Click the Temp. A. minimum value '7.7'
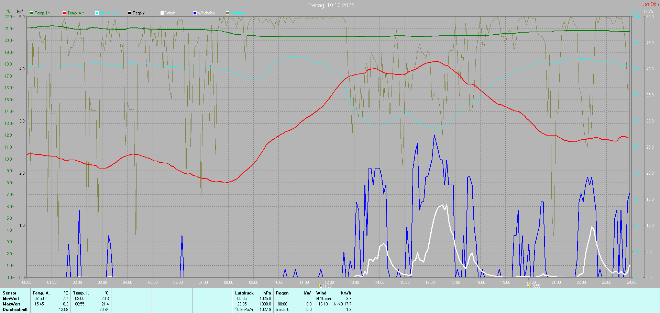Screen dimensions: 660x313 click(x=66, y=299)
